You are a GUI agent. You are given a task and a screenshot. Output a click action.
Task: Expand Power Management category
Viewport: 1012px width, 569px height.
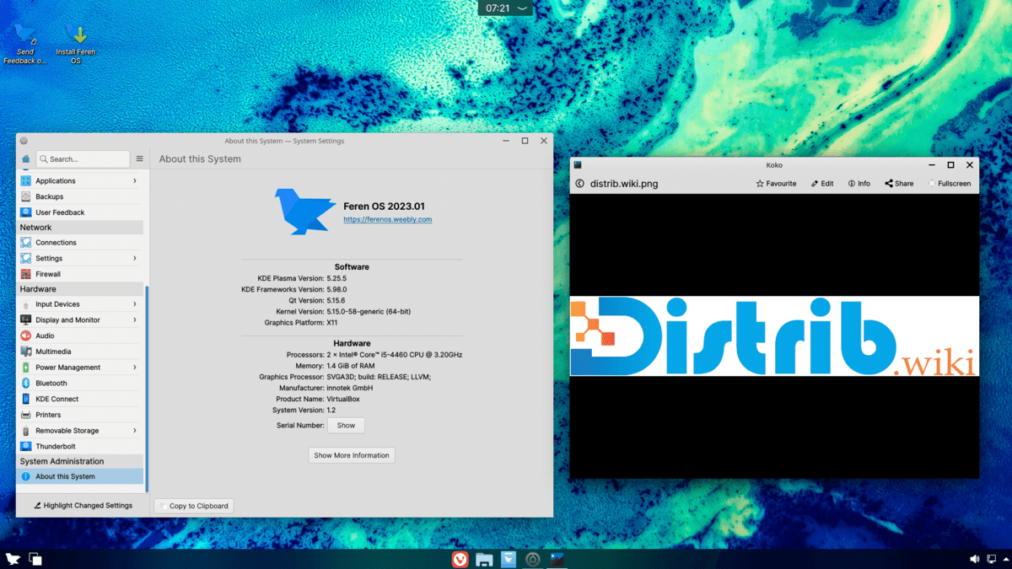(x=135, y=367)
